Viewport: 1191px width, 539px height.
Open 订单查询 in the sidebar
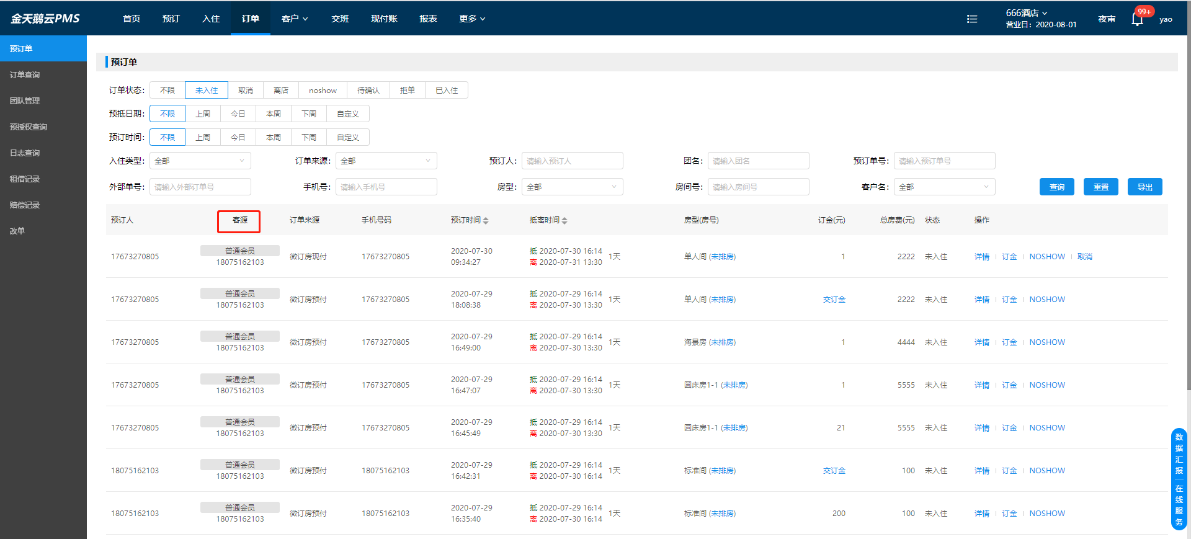[x=43, y=74]
